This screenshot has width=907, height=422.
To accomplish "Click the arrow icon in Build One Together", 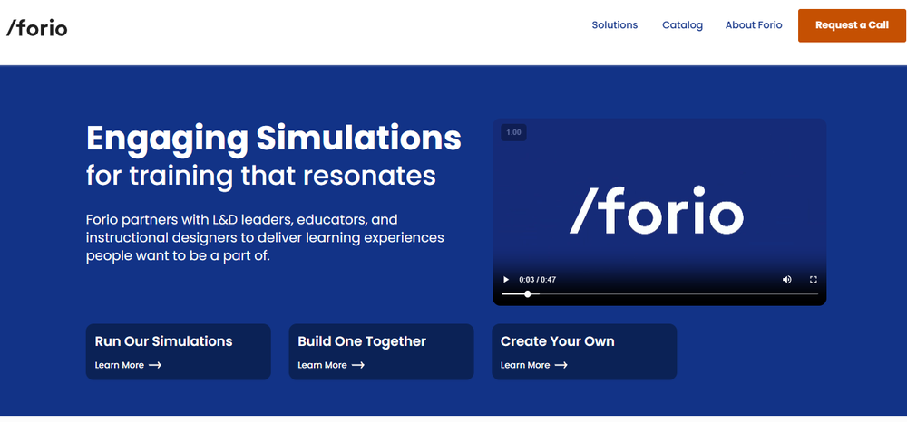I will (x=358, y=365).
